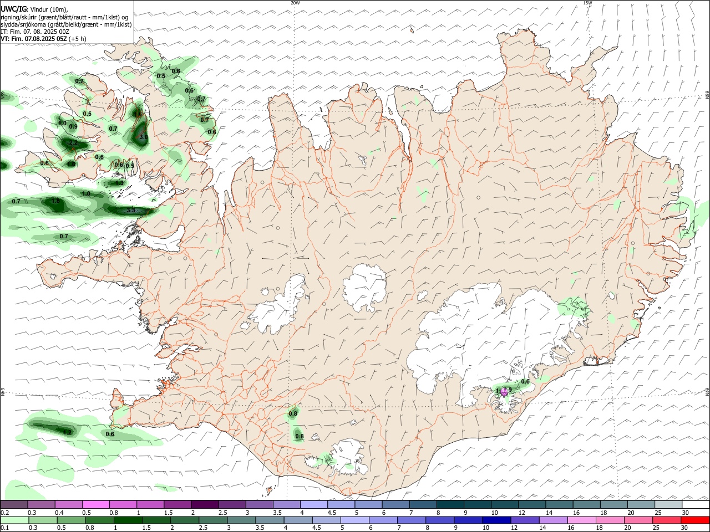Viewport: 710px width, 532px height.
Task: Click the 'IT: Fim. 07. 08. 2025 00Z' line
Action: click(35, 32)
